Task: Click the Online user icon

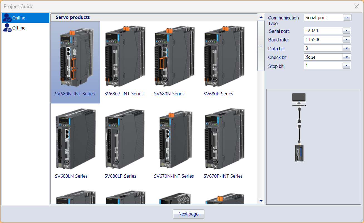Action: click(7, 18)
